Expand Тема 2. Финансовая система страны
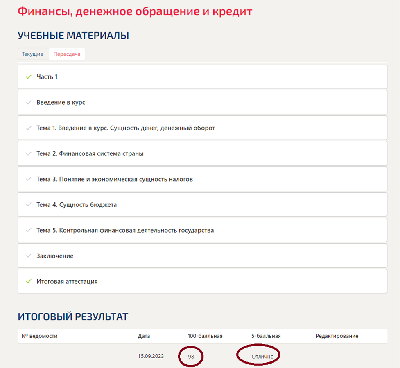 202,153
